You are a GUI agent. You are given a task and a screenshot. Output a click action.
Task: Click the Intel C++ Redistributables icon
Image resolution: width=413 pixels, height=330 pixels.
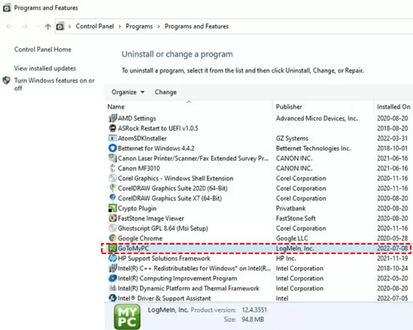point(113,268)
